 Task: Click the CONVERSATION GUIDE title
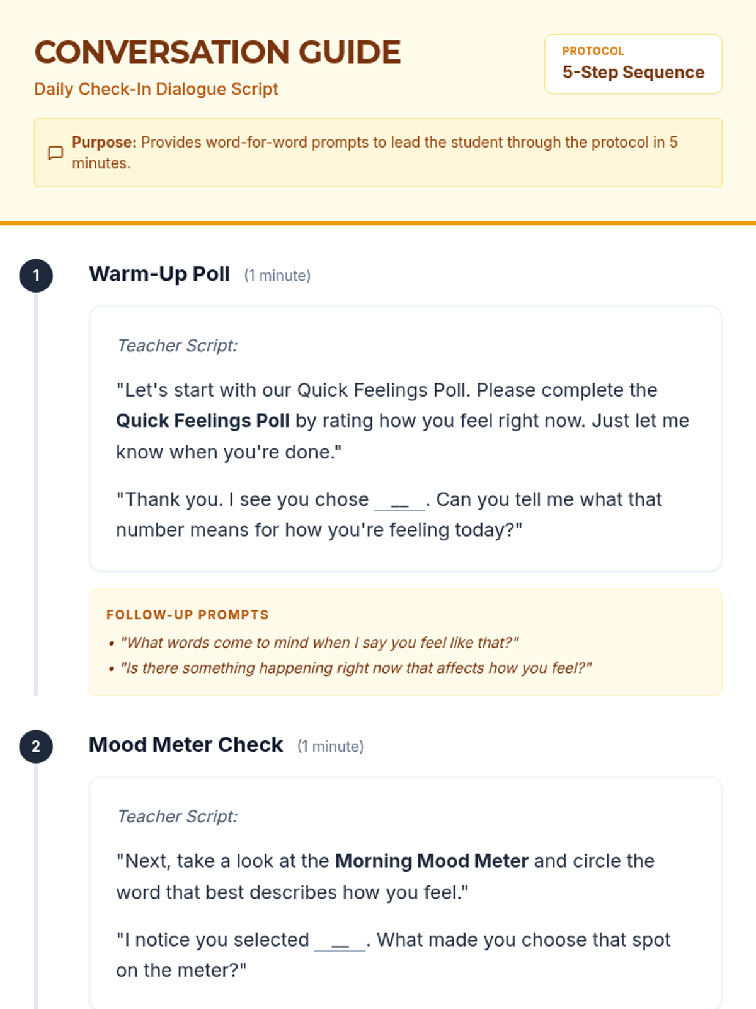click(x=217, y=52)
